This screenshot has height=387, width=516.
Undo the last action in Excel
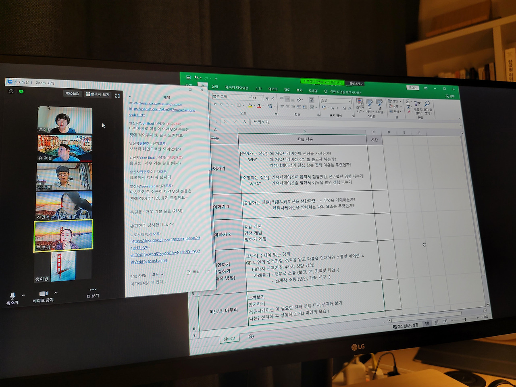[x=196, y=78]
